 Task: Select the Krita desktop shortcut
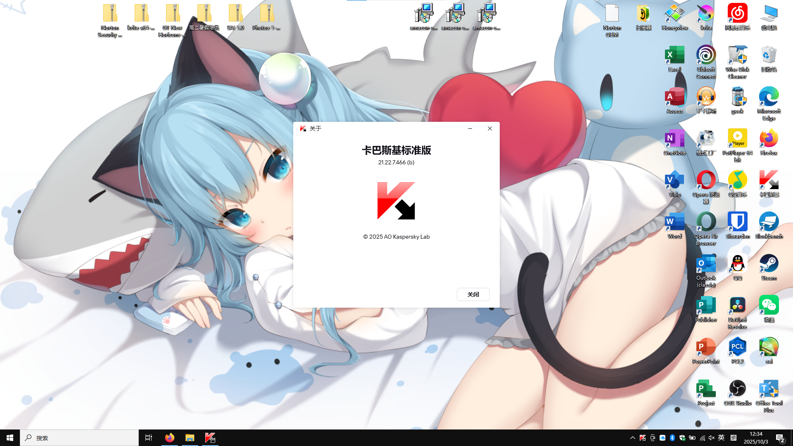pos(706,17)
